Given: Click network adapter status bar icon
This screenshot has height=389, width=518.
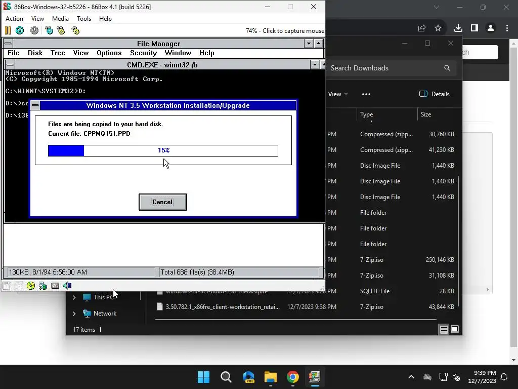Looking at the screenshot, I should pos(42,286).
